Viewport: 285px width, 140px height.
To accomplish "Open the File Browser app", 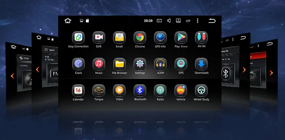I will click(119, 64).
